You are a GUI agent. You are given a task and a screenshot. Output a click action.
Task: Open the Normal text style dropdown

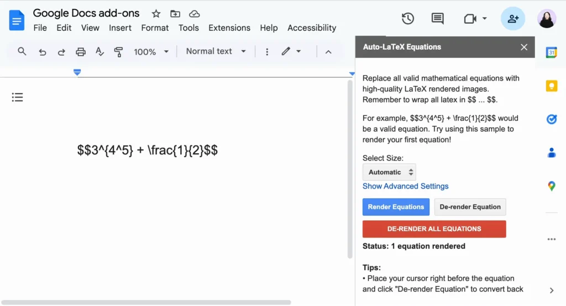[x=216, y=51]
